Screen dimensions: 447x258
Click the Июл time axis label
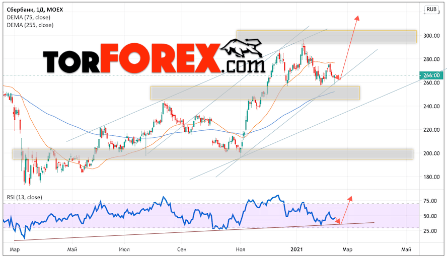coord(124,250)
